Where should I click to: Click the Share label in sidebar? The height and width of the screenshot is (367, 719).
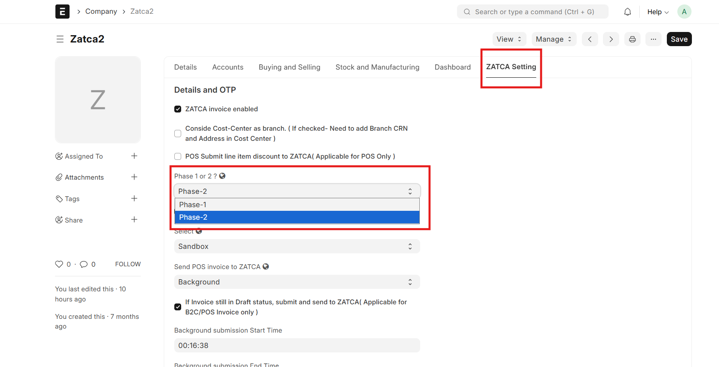click(x=74, y=220)
